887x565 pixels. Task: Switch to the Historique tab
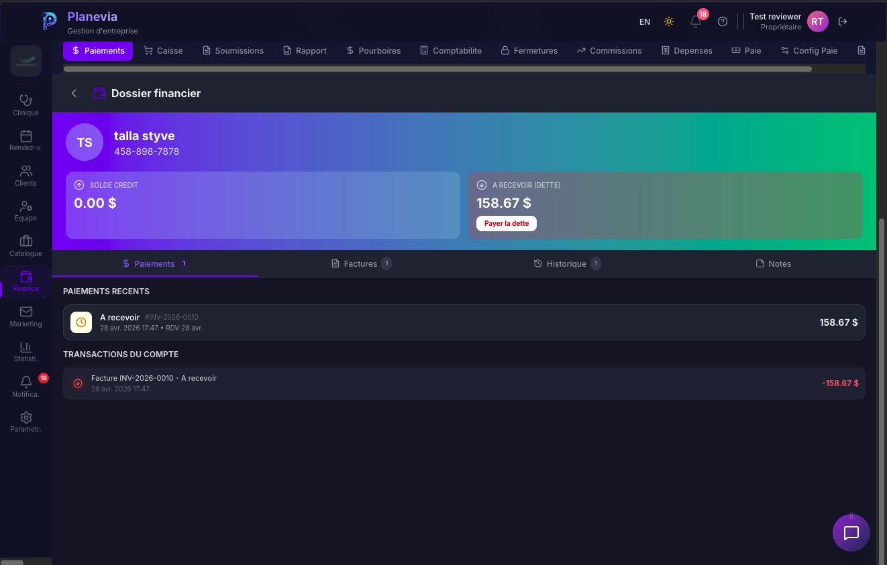point(567,263)
